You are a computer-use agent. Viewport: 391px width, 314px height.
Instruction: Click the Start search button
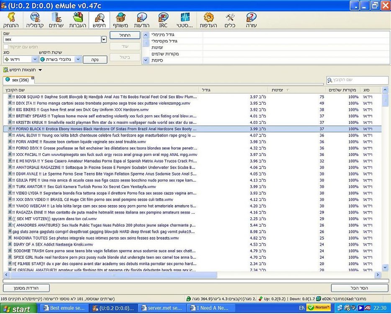click(x=125, y=35)
